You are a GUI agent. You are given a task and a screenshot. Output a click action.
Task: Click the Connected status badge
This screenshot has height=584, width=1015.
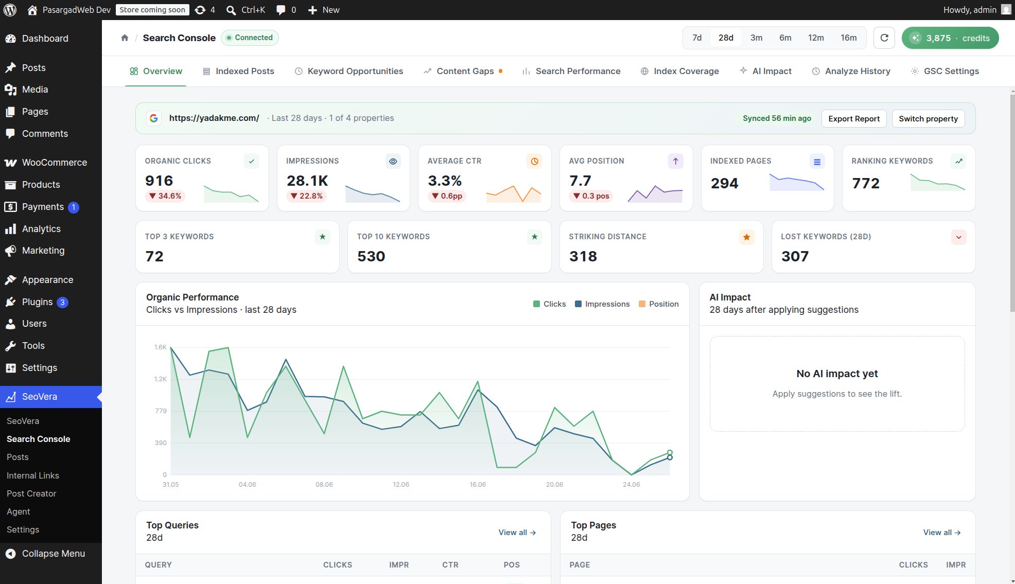250,38
